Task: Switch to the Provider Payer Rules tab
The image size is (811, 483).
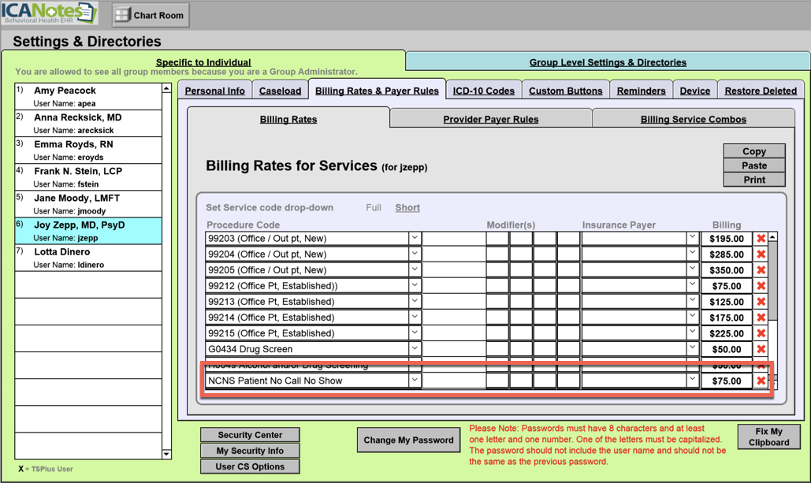Action: [490, 120]
